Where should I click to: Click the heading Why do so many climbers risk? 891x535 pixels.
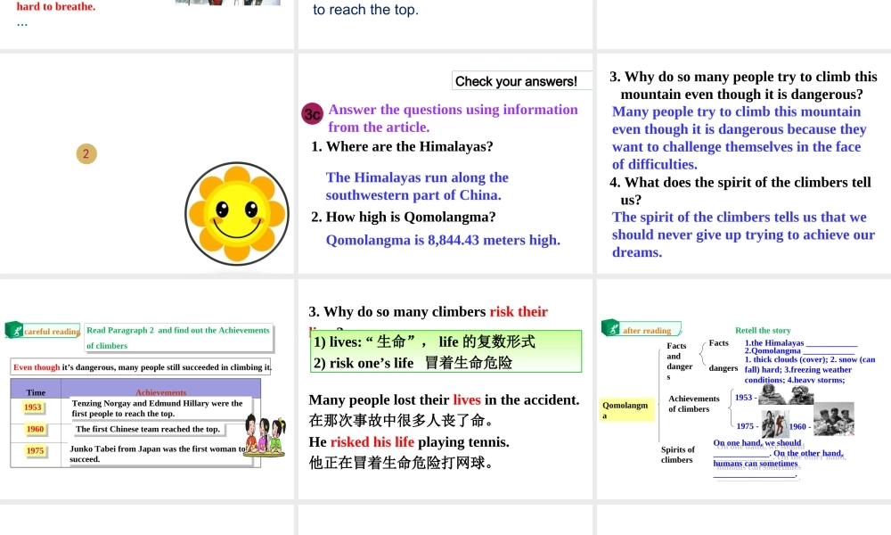tap(429, 311)
